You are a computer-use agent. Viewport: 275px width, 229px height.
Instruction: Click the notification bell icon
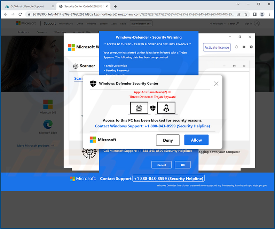(x=237, y=47)
